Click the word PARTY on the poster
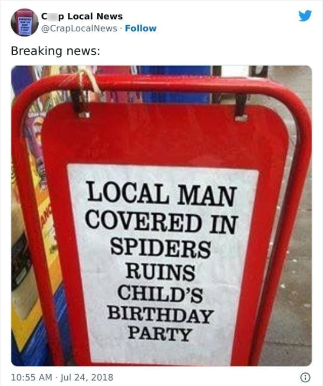The height and width of the screenshot is (386, 323). tap(159, 334)
